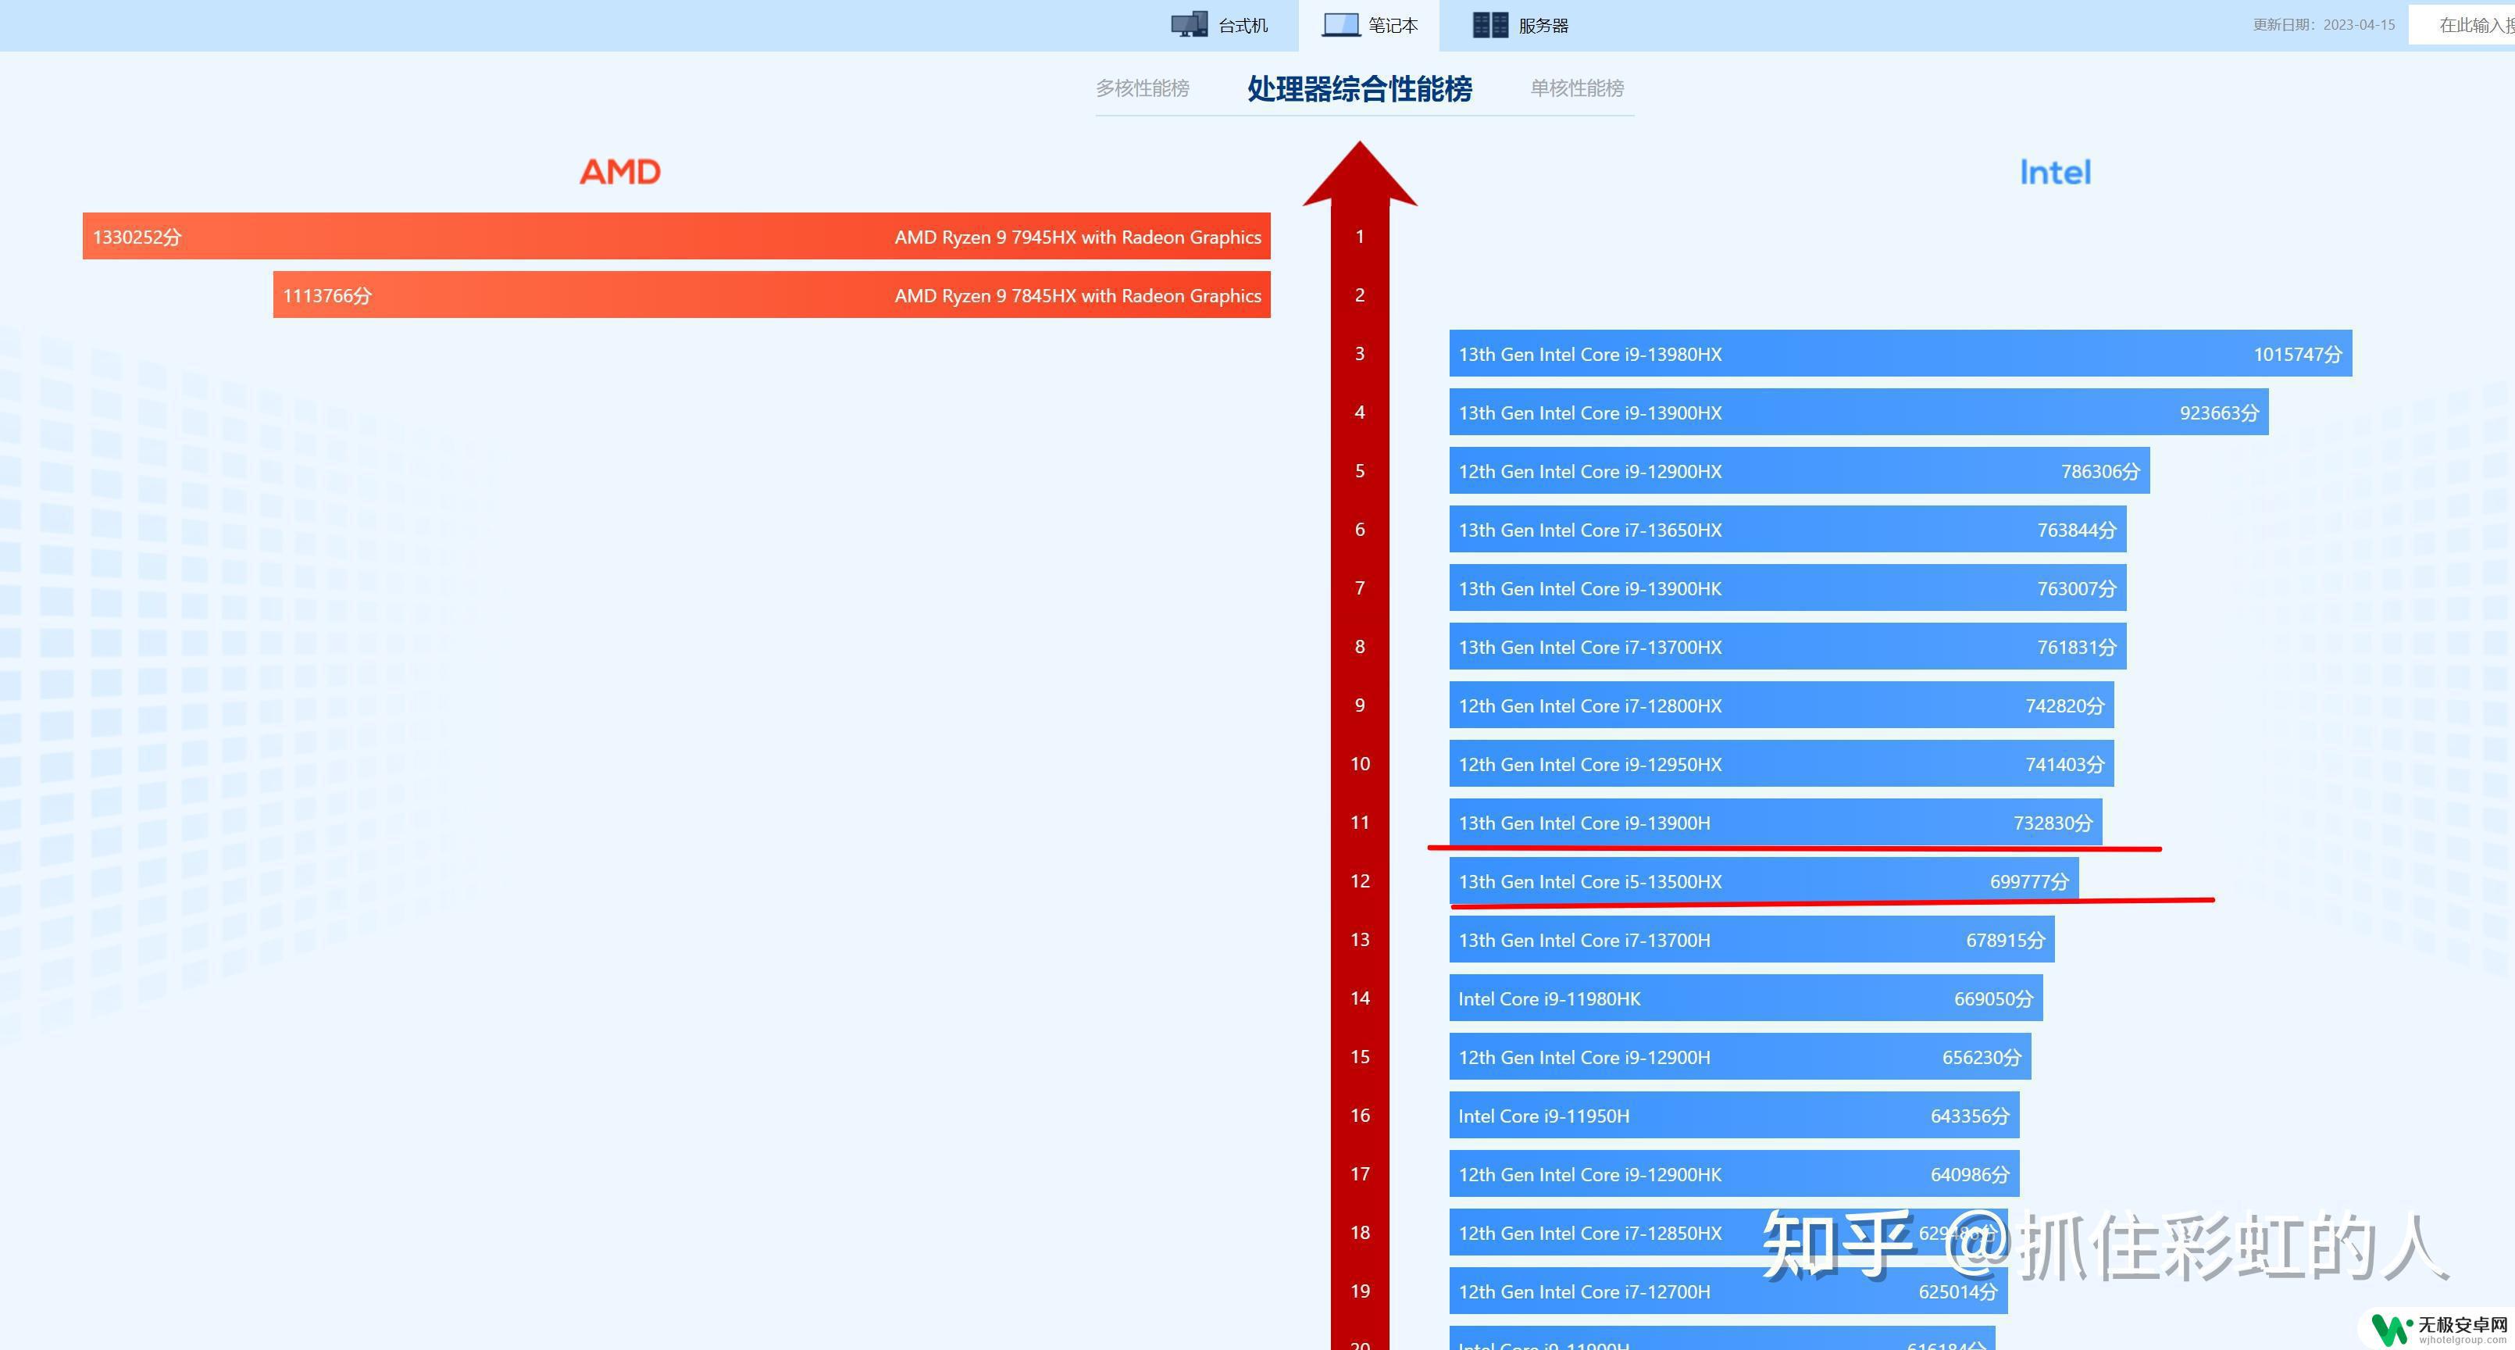This screenshot has height=1350, width=2515.
Task: Open the Intel Core i9-12900HX entry
Action: (x=1800, y=471)
